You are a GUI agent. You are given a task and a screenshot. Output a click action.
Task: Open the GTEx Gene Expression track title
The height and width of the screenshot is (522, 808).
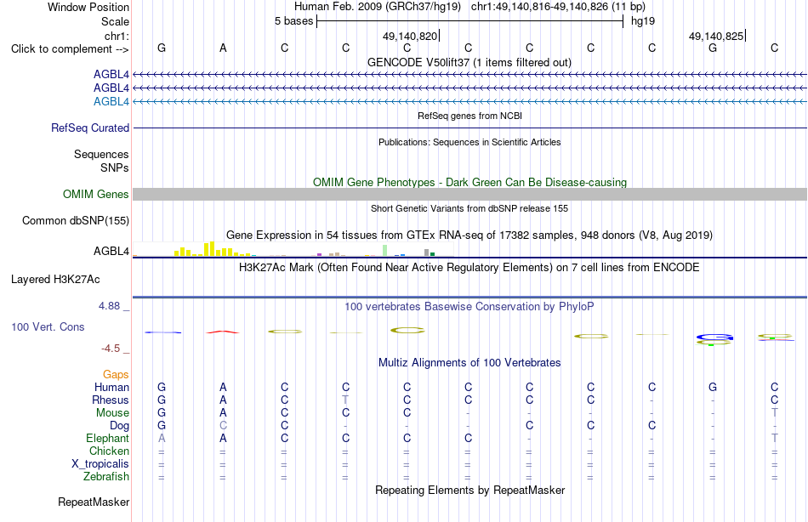[x=469, y=235]
